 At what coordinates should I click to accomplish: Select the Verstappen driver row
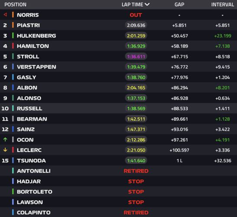point(118,67)
